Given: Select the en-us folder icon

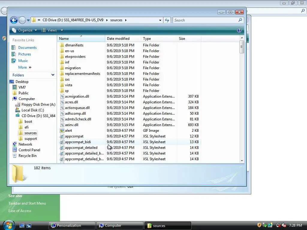Looking at the screenshot, I should [62, 51].
